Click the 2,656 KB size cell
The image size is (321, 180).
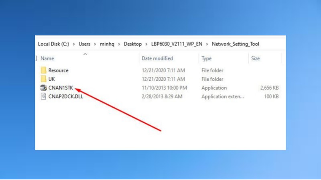(269, 88)
